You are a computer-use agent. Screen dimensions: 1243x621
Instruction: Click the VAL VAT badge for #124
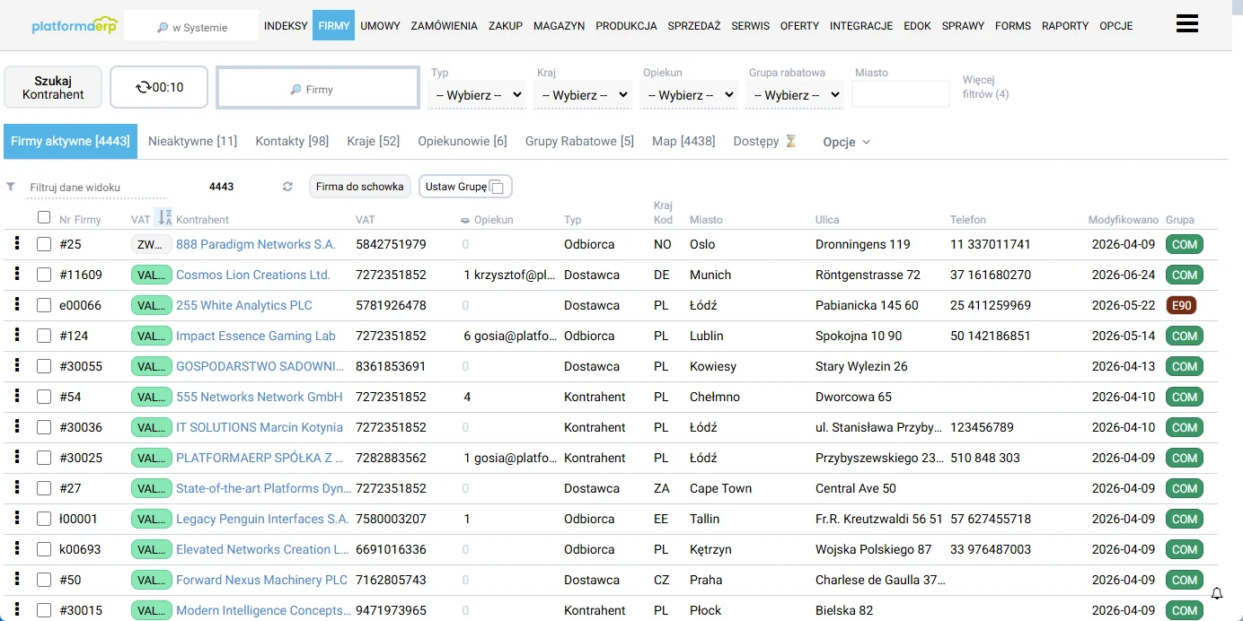[151, 336]
